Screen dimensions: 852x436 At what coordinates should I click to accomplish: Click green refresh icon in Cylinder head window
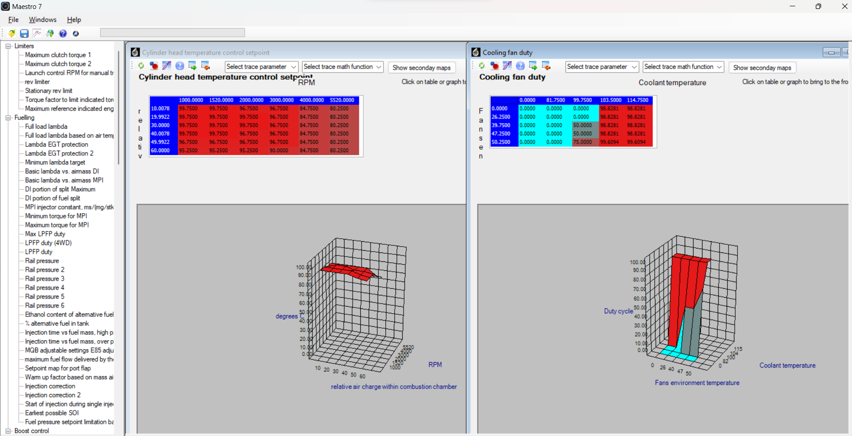(141, 66)
